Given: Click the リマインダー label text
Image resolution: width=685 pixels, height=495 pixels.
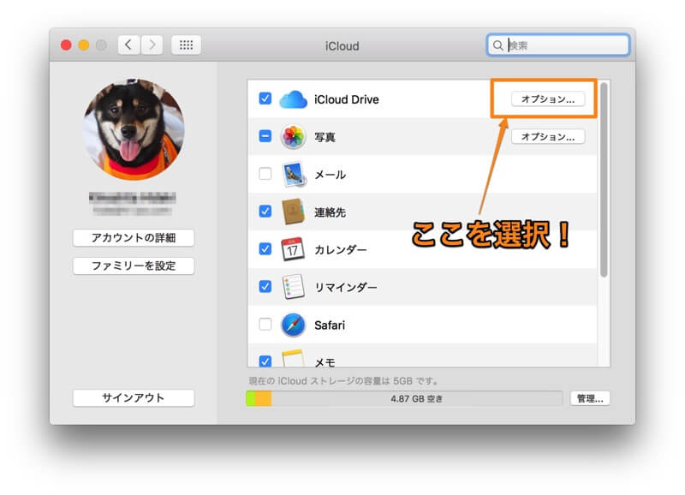Looking at the screenshot, I should coord(346,288).
